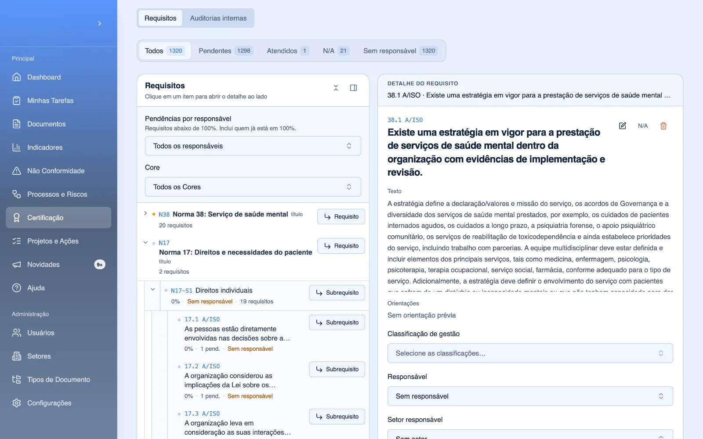Open the Selecione as classificações dropdown
The width and height of the screenshot is (703, 439).
tap(530, 353)
